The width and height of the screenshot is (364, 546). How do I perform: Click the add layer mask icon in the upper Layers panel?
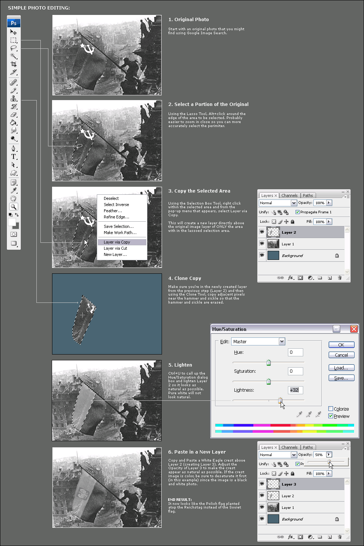[x=300, y=278]
